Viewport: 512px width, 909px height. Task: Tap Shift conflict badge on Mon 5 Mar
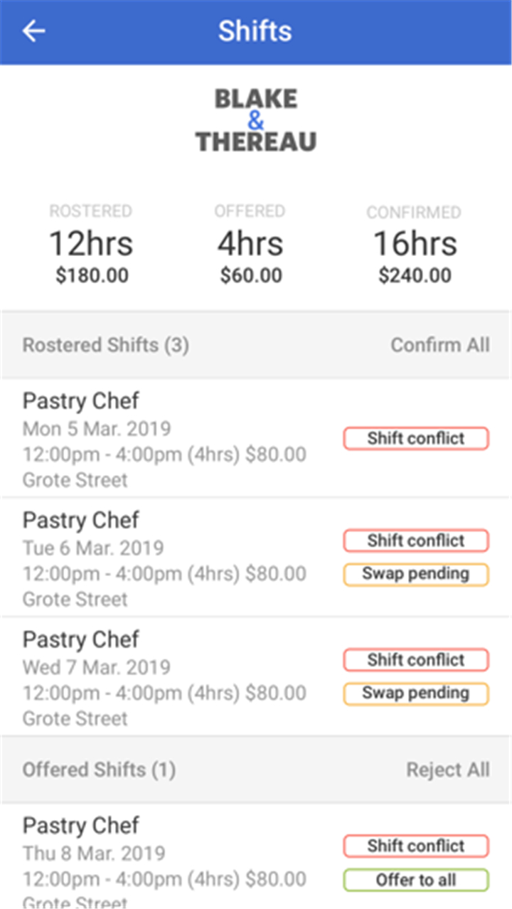[416, 438]
